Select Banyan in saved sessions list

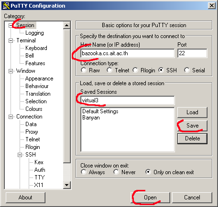pos(91,118)
